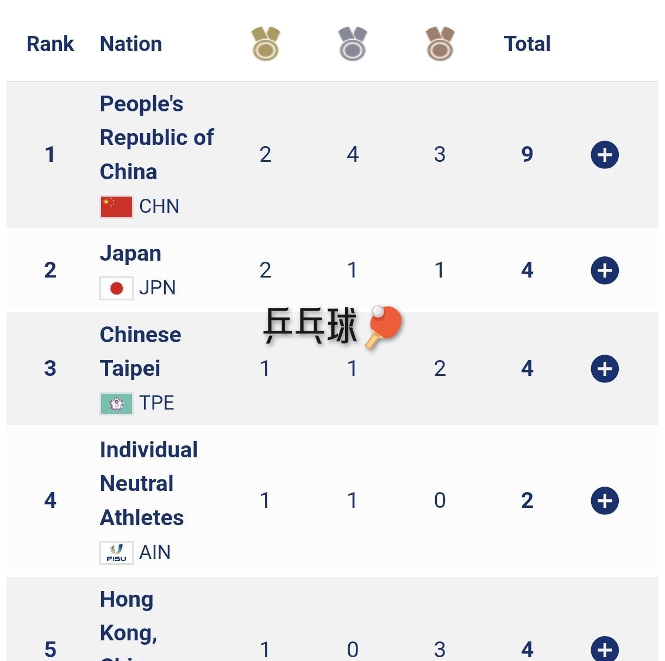Image resolution: width=665 pixels, height=661 pixels.
Task: Click the table tennis paddle emoji
Action: [x=384, y=326]
